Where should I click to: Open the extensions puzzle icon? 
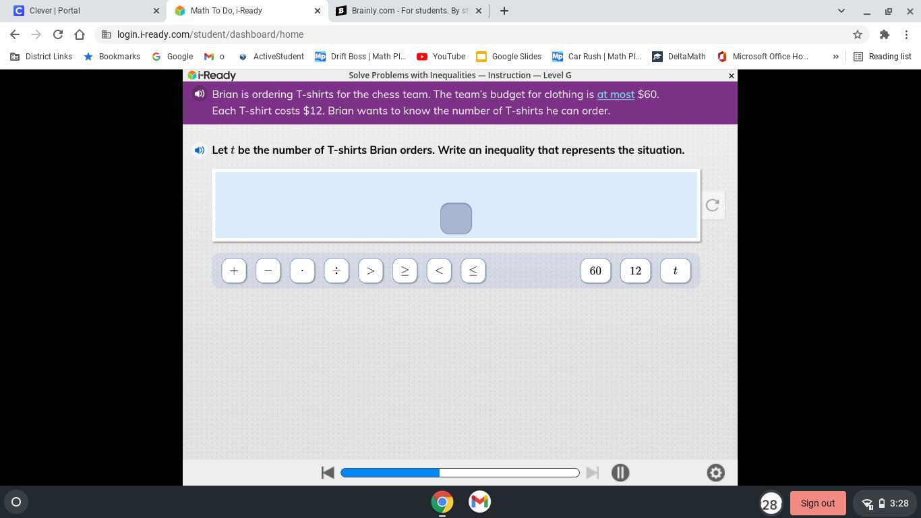pos(885,34)
